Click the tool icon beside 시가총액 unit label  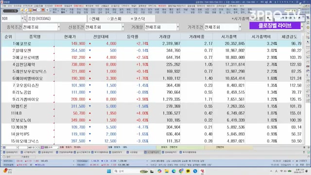click(269, 18)
